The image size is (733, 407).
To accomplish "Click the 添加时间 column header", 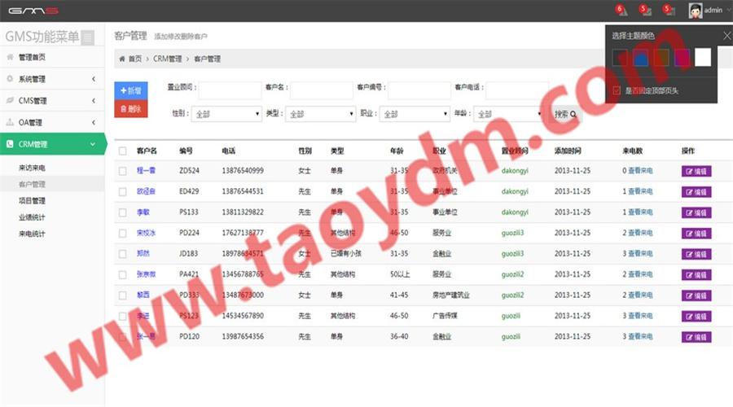I will (568, 151).
